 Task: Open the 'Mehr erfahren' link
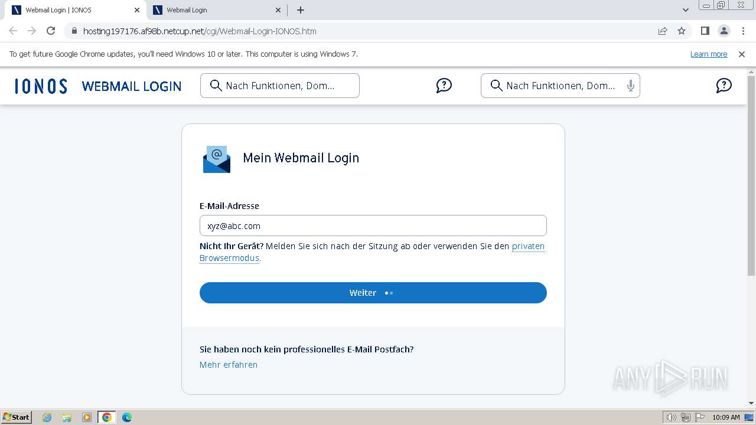click(229, 365)
